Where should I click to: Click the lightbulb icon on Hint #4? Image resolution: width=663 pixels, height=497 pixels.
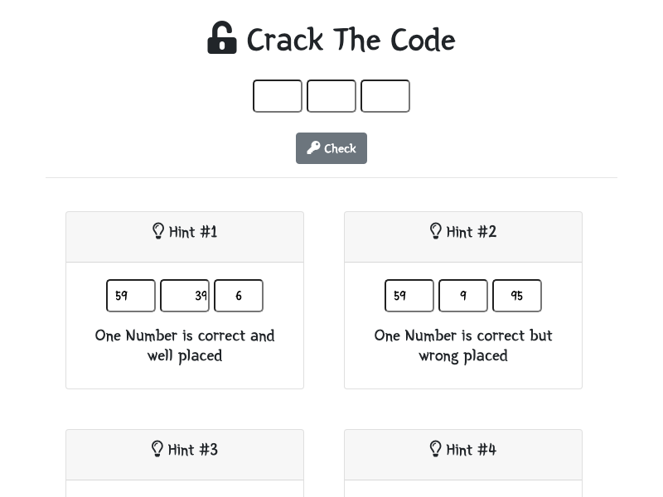pos(436,449)
